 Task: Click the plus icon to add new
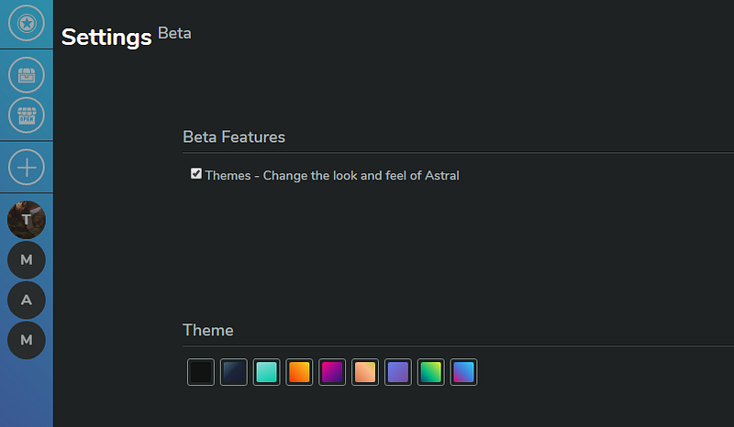[x=27, y=168]
